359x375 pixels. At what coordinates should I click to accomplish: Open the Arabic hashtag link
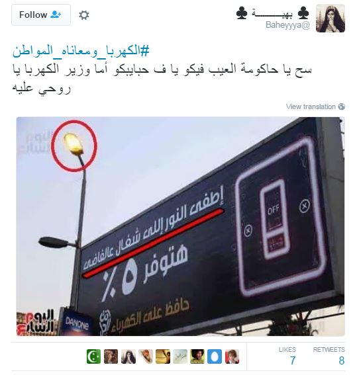point(81,51)
